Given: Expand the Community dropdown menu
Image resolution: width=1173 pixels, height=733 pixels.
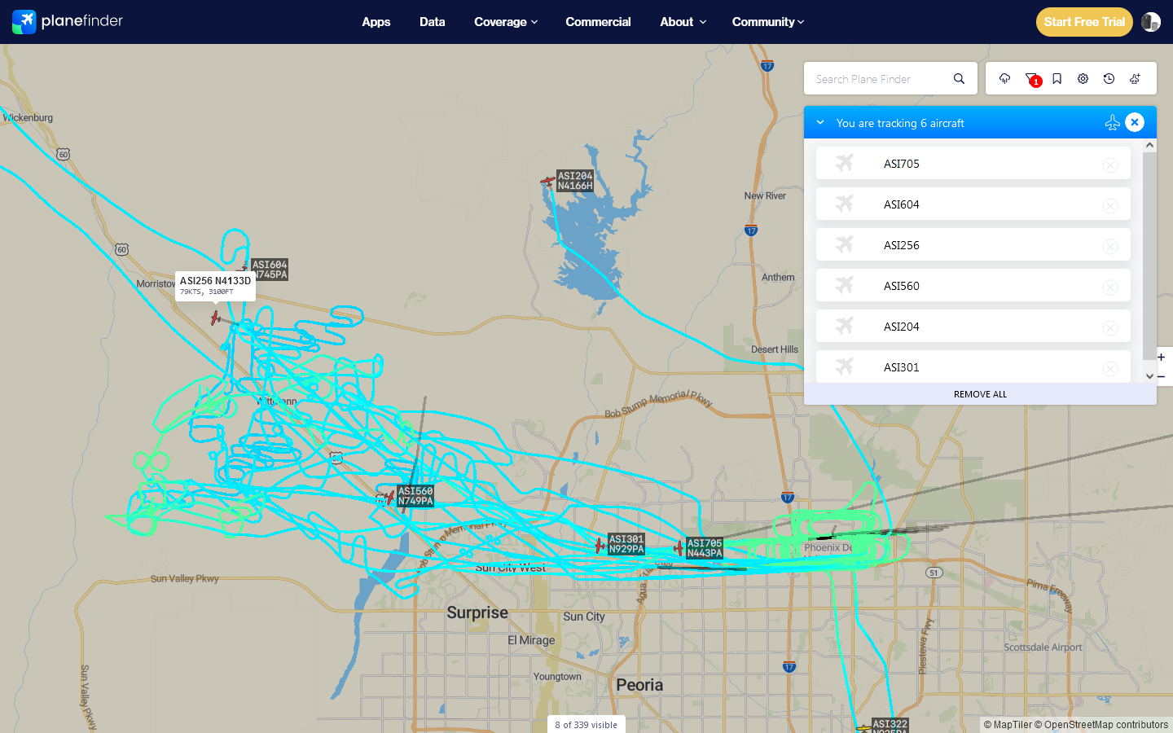Looking at the screenshot, I should click(x=768, y=22).
